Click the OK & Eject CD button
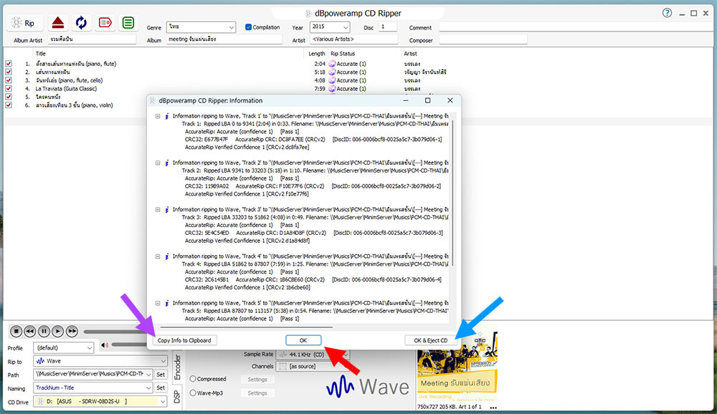Viewport: 717px width, 414px height. [x=429, y=340]
